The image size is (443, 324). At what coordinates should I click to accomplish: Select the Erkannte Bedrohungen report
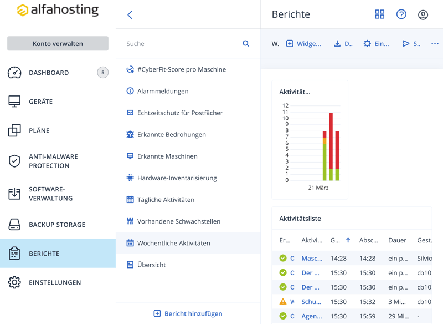click(171, 135)
